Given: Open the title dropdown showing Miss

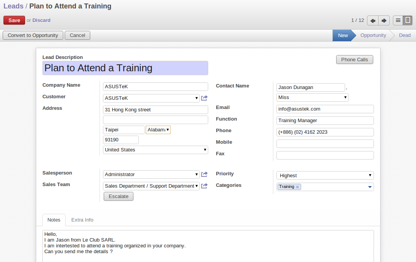Looking at the screenshot, I should point(312,97).
